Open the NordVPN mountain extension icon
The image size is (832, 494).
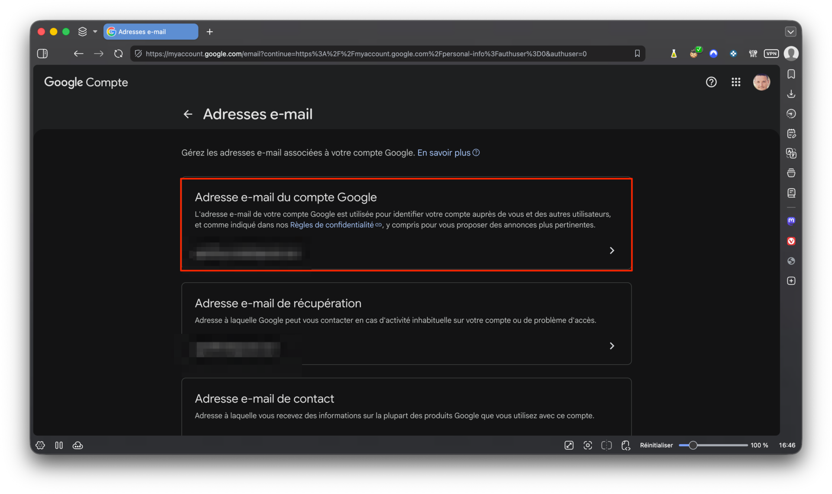pyautogui.click(x=713, y=54)
